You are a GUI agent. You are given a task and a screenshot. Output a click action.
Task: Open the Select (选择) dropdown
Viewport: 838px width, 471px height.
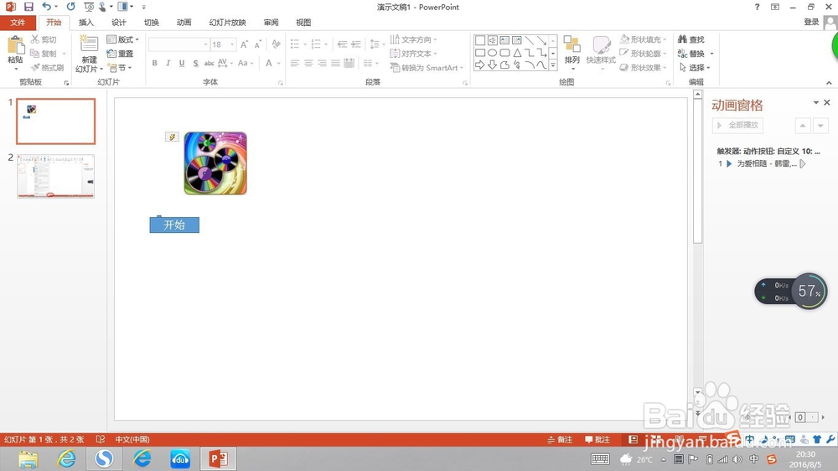point(695,68)
